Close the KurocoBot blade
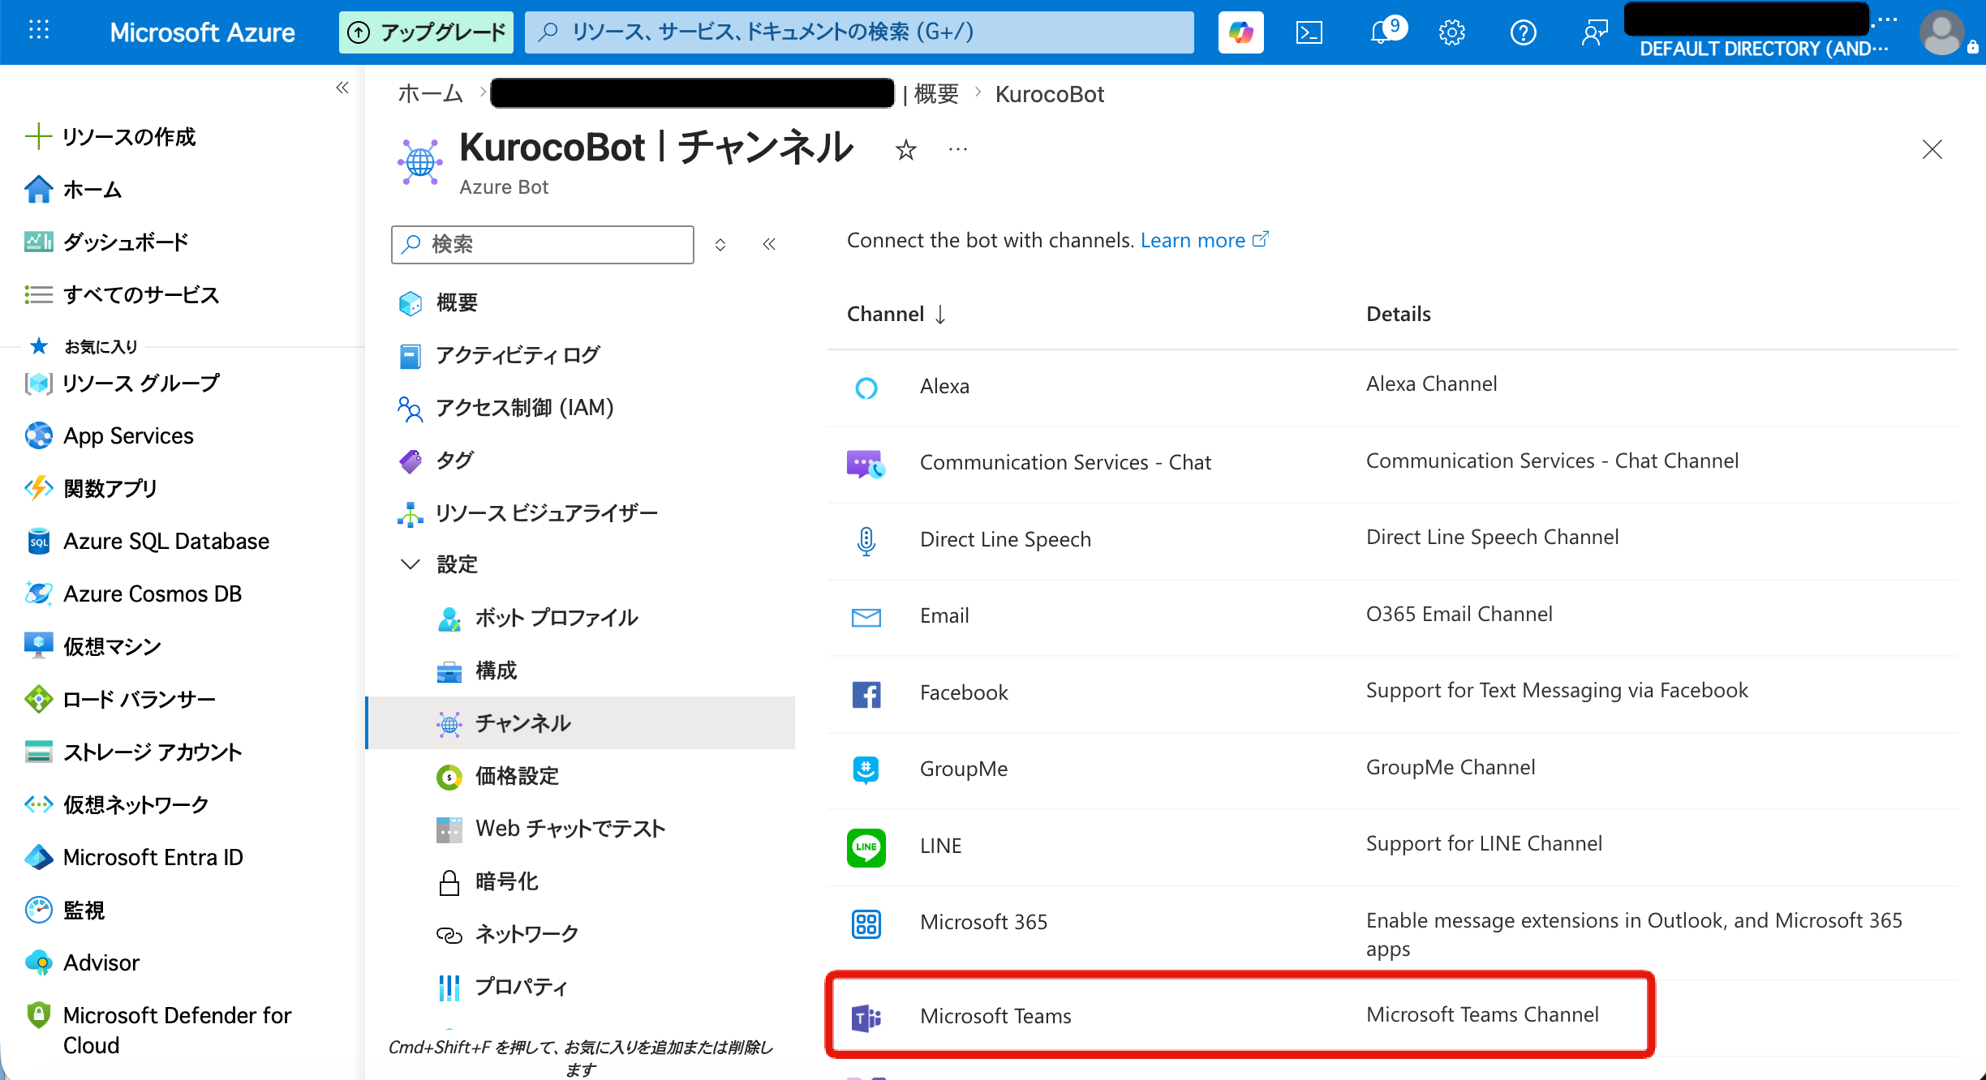This screenshot has height=1080, width=1986. 1932,149
